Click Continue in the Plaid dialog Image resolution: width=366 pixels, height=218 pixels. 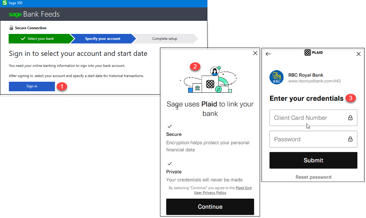click(x=210, y=207)
